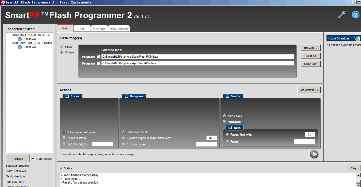Click the 'State: unknown' text
The height and width of the screenshot is (187, 361).
tap(16, 171)
